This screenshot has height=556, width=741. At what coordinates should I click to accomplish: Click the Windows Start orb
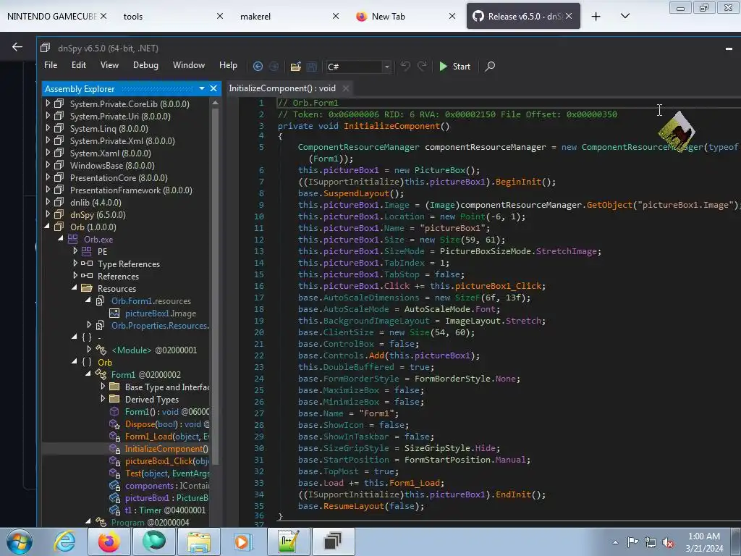click(x=20, y=542)
